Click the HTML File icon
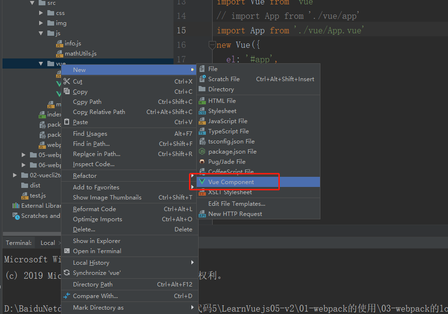Viewport: 448px width, 314px height. click(x=202, y=100)
